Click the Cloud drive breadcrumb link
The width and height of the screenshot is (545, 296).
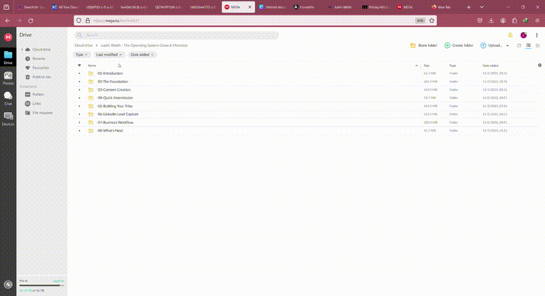click(x=83, y=46)
